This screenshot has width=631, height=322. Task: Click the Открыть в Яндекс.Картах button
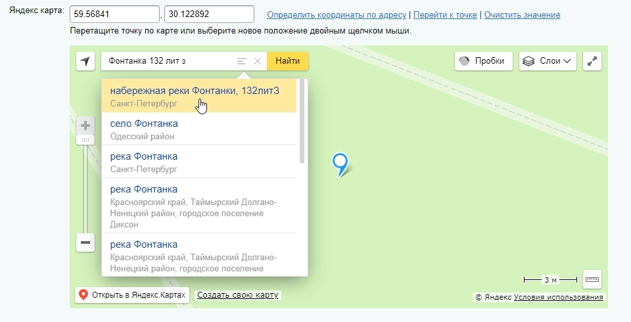(132, 295)
